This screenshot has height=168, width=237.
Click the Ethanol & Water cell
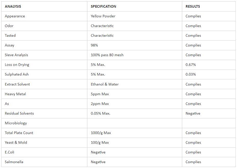coord(104,84)
